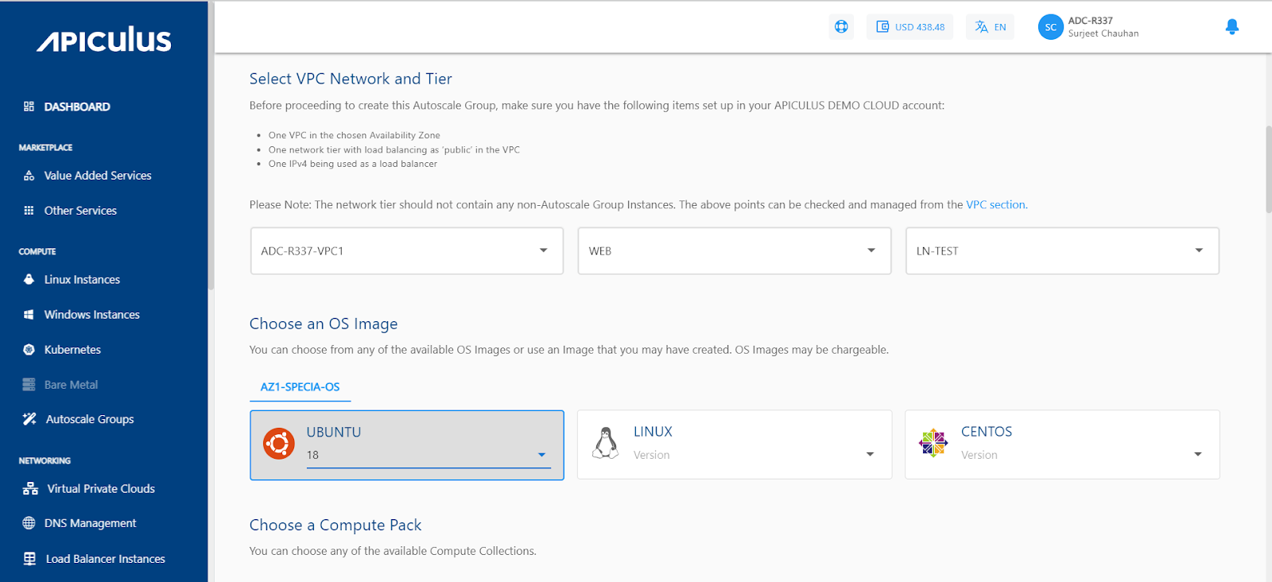Click the Bare Metal server icon
The height and width of the screenshot is (582, 1272).
click(29, 385)
